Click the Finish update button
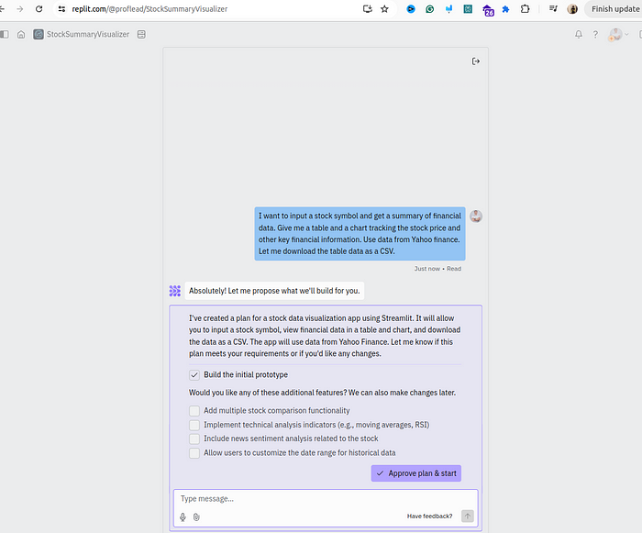The image size is (642, 533). tap(615, 8)
